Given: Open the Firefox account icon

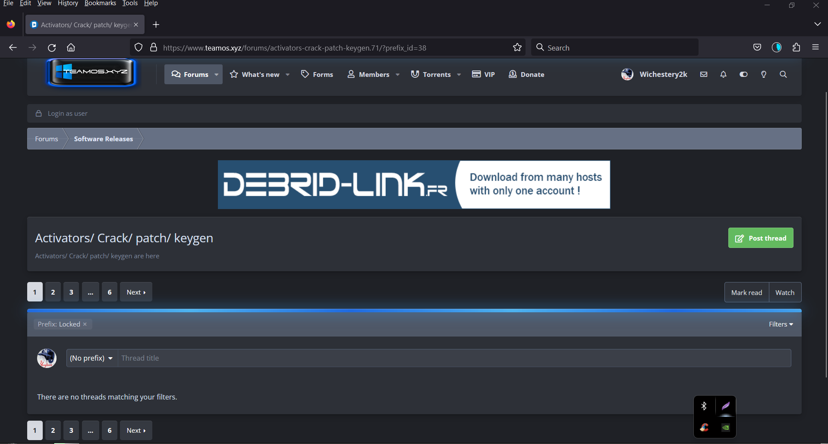Looking at the screenshot, I should pyautogui.click(x=777, y=48).
